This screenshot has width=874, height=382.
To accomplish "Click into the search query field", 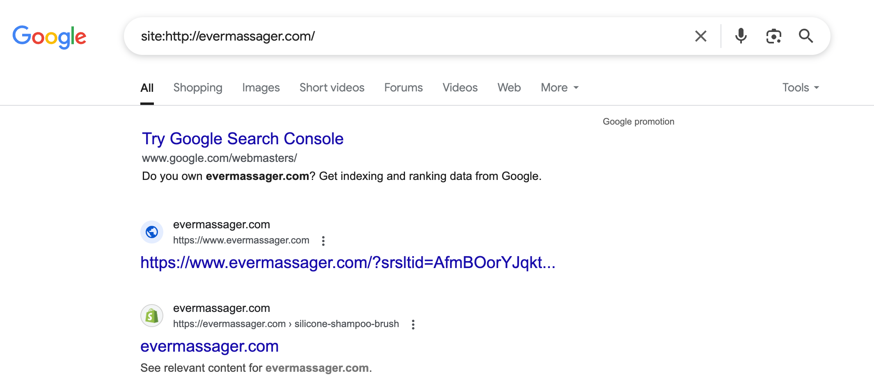I will (x=410, y=36).
